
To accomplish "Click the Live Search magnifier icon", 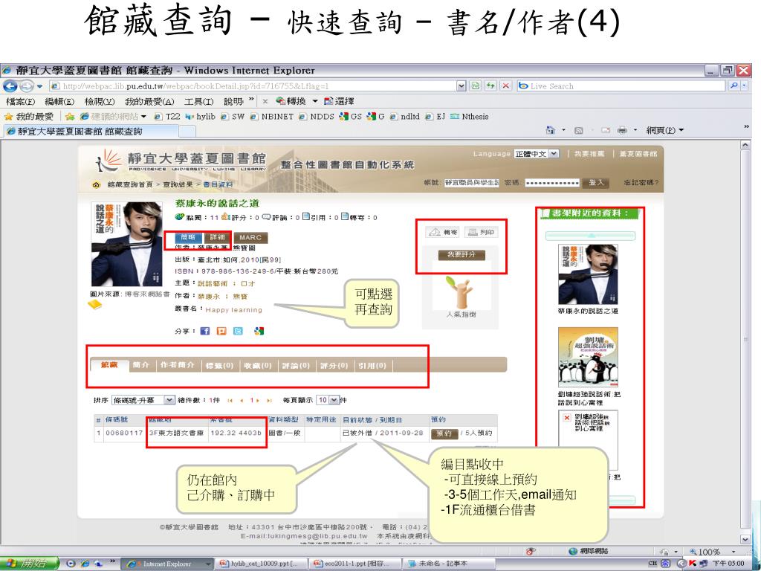I will (734, 86).
